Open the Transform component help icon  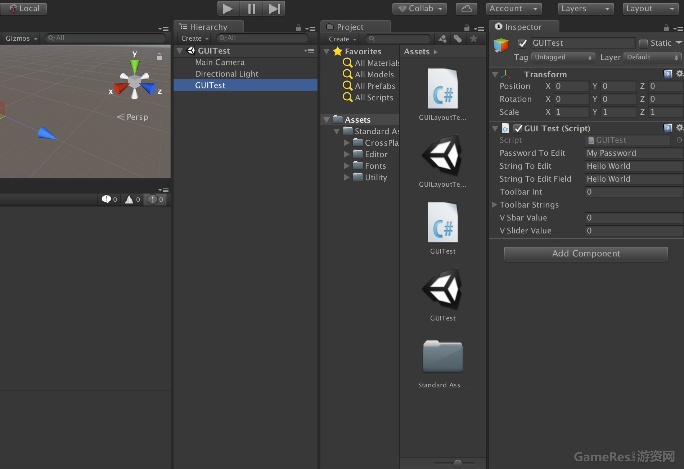pos(668,74)
